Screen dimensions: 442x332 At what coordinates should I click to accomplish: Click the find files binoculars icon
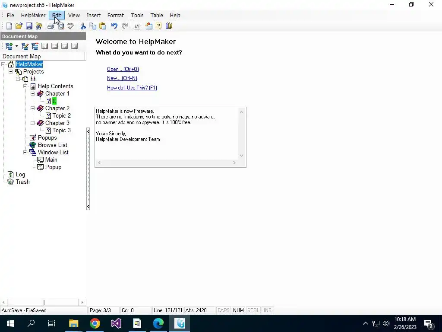point(39,26)
